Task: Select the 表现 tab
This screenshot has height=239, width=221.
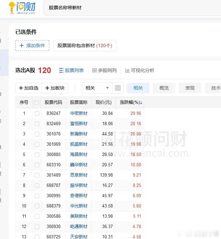Action: point(190,88)
